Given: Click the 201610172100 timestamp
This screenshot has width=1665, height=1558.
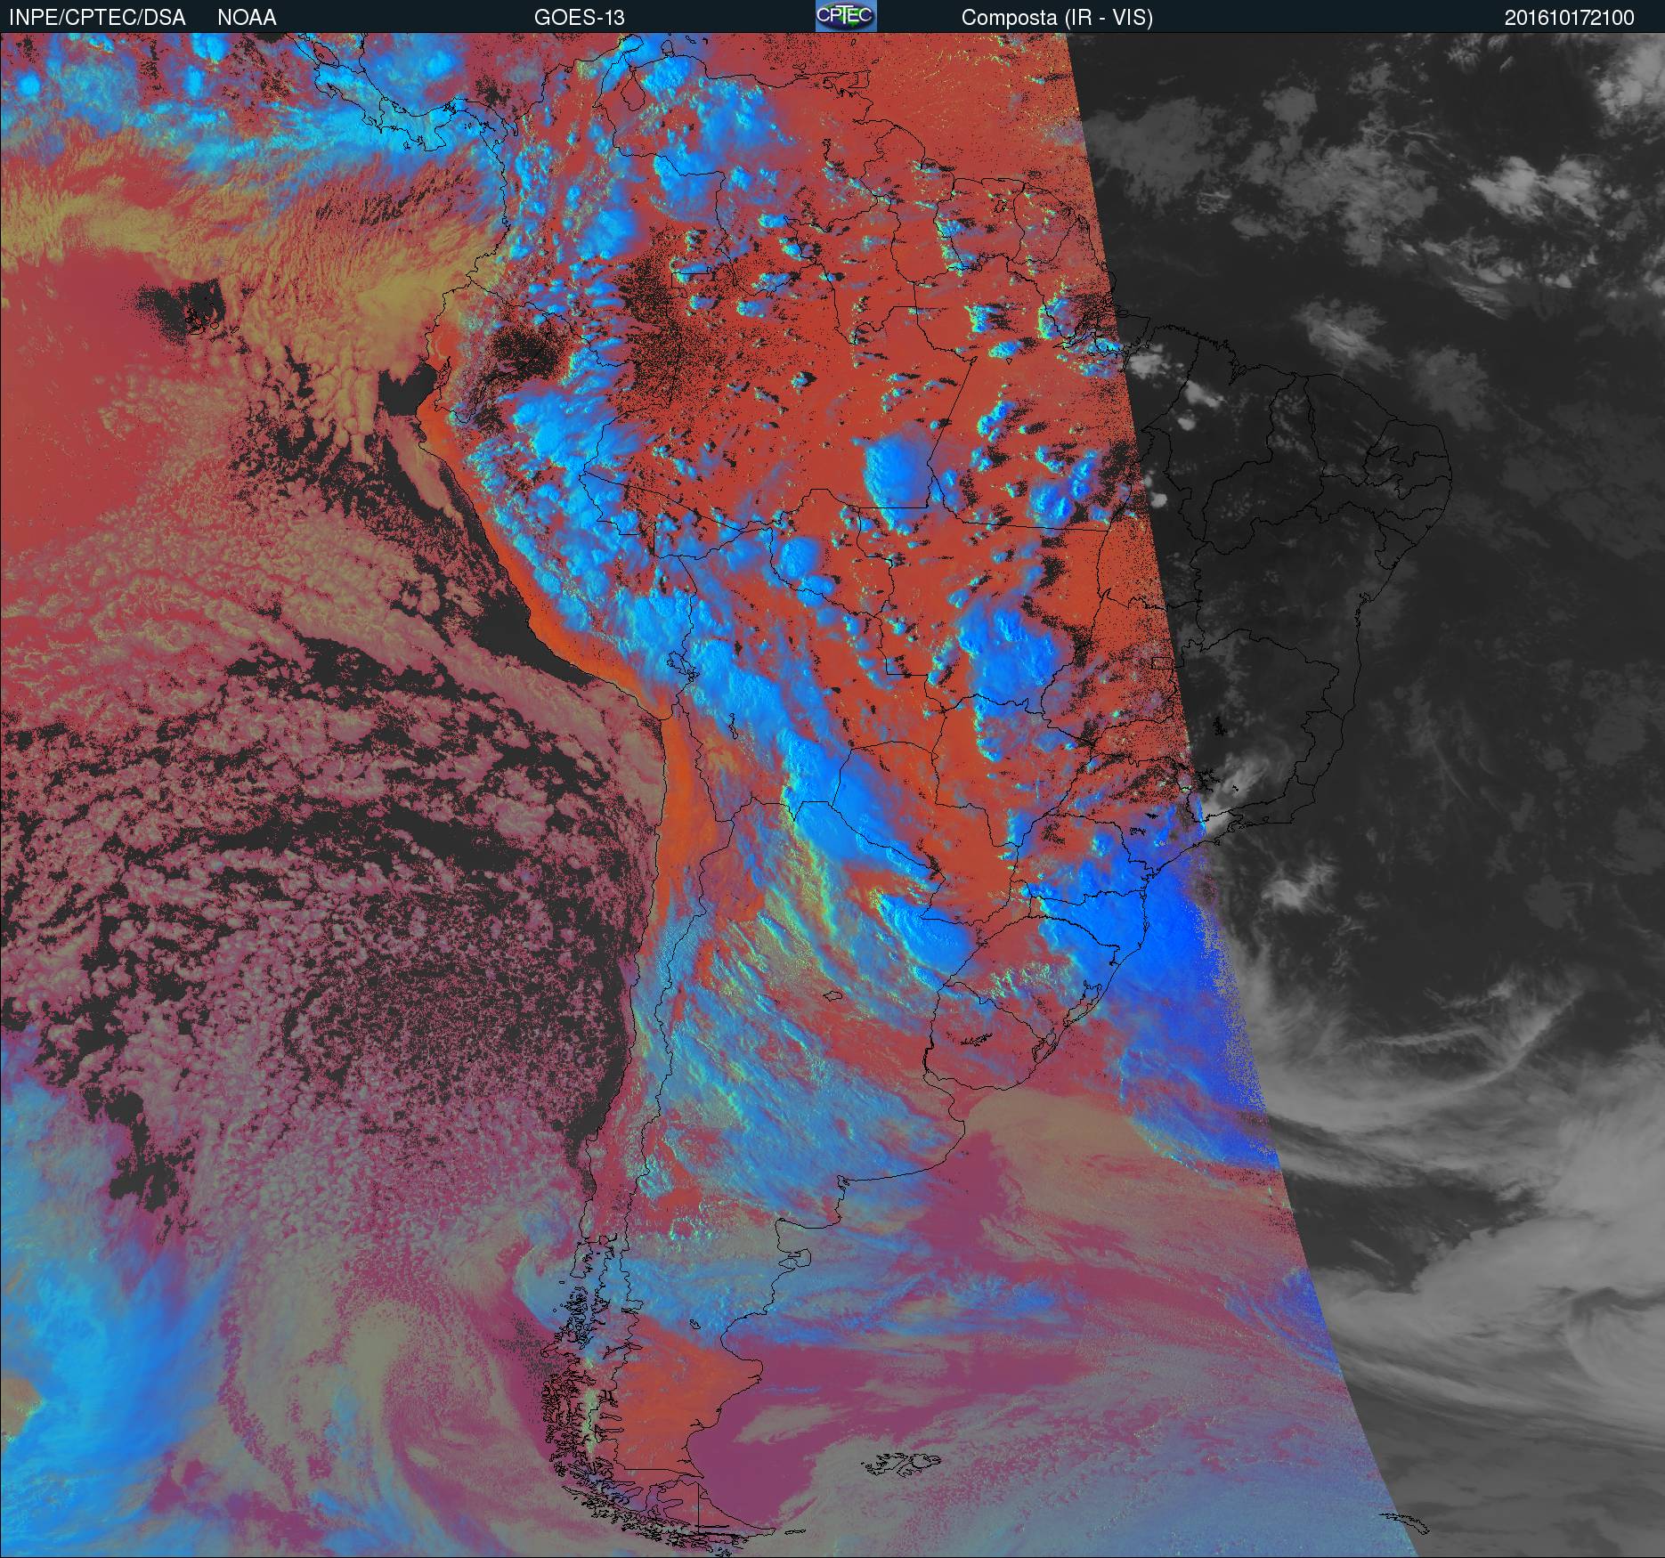Looking at the screenshot, I should point(1569,17).
